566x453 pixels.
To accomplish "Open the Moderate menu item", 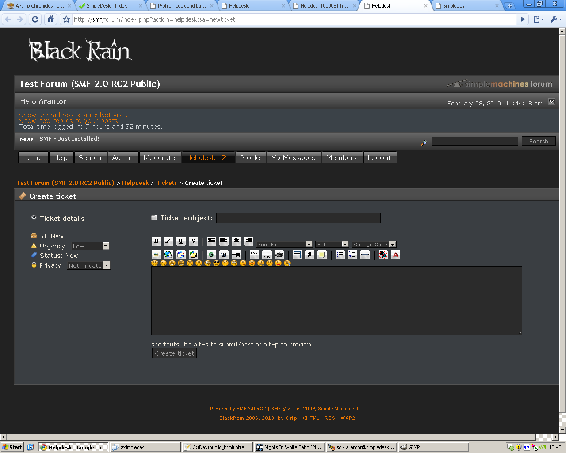I will (159, 158).
